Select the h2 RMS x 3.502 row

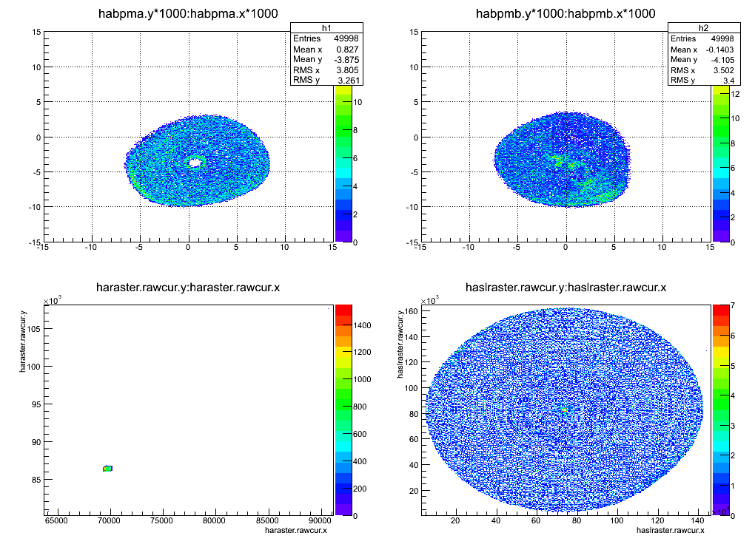coord(704,69)
